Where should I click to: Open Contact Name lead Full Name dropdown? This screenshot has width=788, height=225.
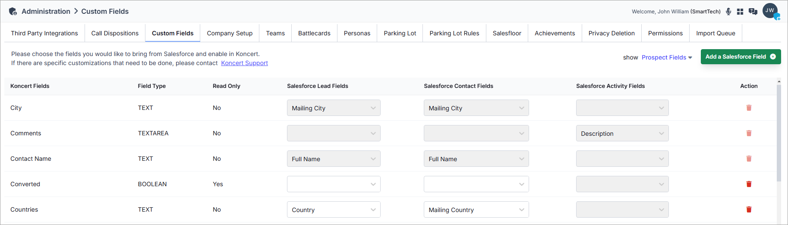point(334,159)
